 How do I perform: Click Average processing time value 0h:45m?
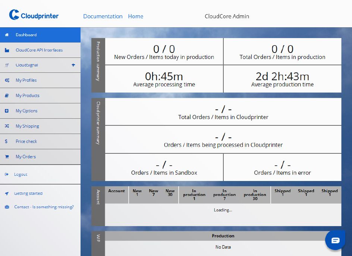(164, 77)
